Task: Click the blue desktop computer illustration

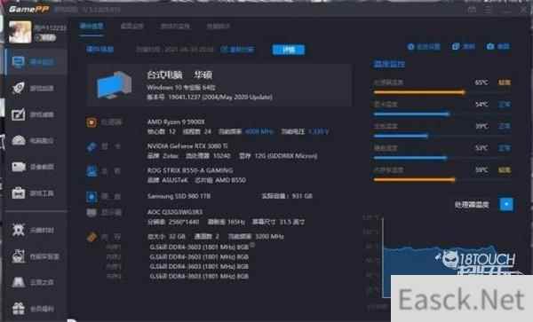Action: click(x=114, y=85)
